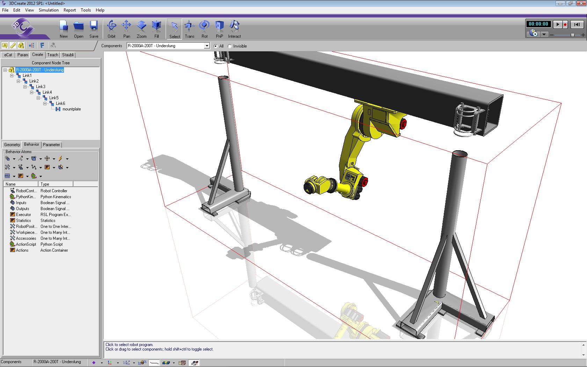Screen dimensions: 587x367
Task: Open the Report menu
Action: pos(70,10)
